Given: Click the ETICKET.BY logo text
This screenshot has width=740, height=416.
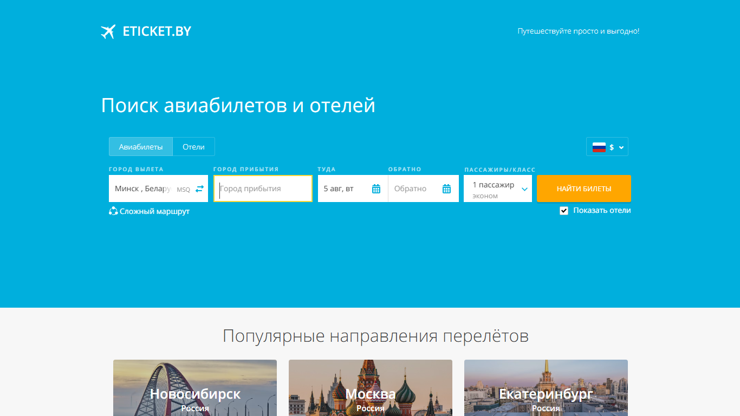Looking at the screenshot, I should pos(157,31).
